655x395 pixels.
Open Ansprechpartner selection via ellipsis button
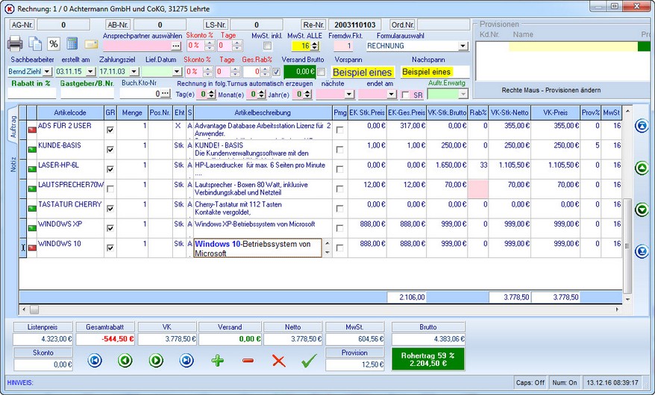point(176,45)
